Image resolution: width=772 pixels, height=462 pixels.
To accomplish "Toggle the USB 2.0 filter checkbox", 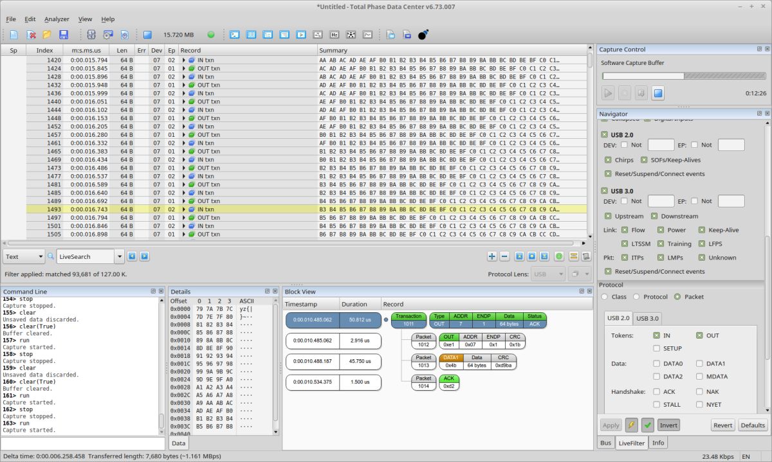I will 605,135.
